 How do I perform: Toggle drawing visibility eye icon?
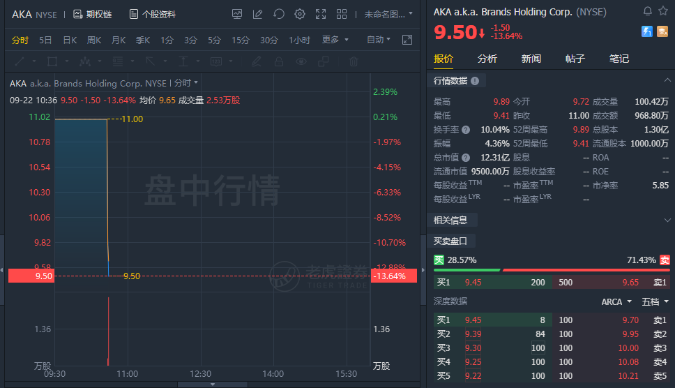coord(301,61)
